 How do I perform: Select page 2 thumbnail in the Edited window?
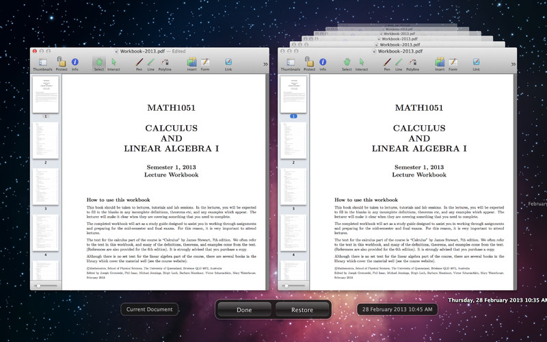pyautogui.click(x=46, y=140)
